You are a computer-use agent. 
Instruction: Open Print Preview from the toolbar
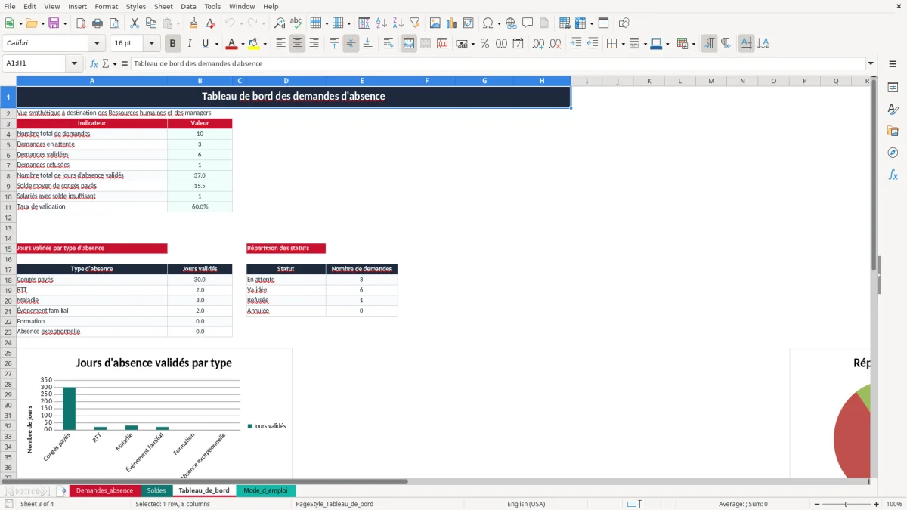click(x=114, y=23)
